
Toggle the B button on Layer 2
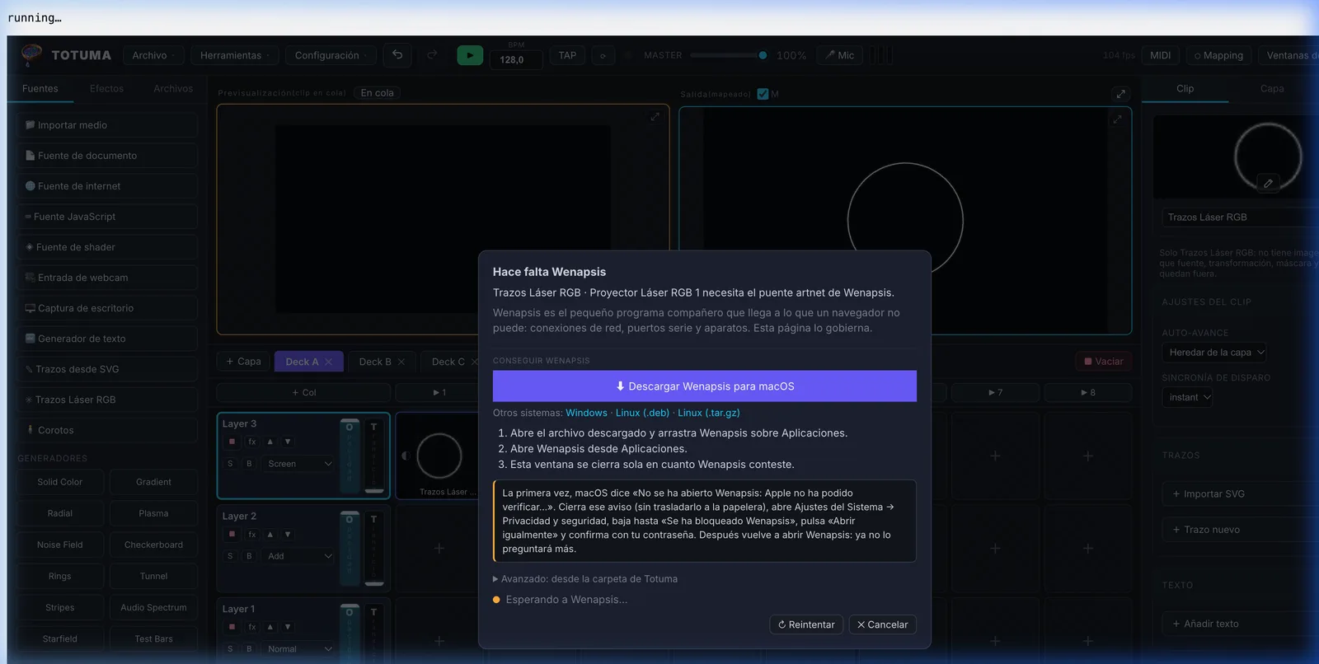point(249,556)
